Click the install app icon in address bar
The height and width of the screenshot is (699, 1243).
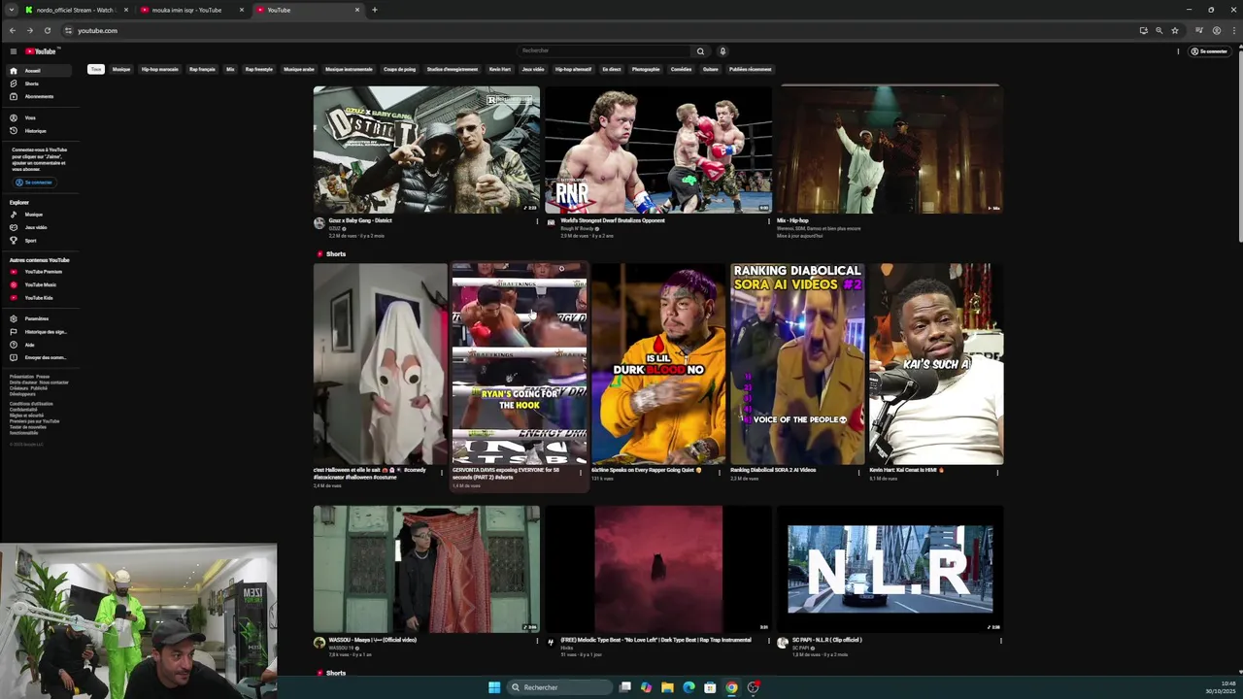point(1143,30)
